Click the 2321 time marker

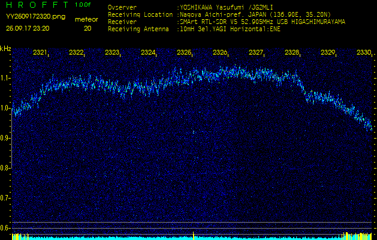(x=40, y=53)
